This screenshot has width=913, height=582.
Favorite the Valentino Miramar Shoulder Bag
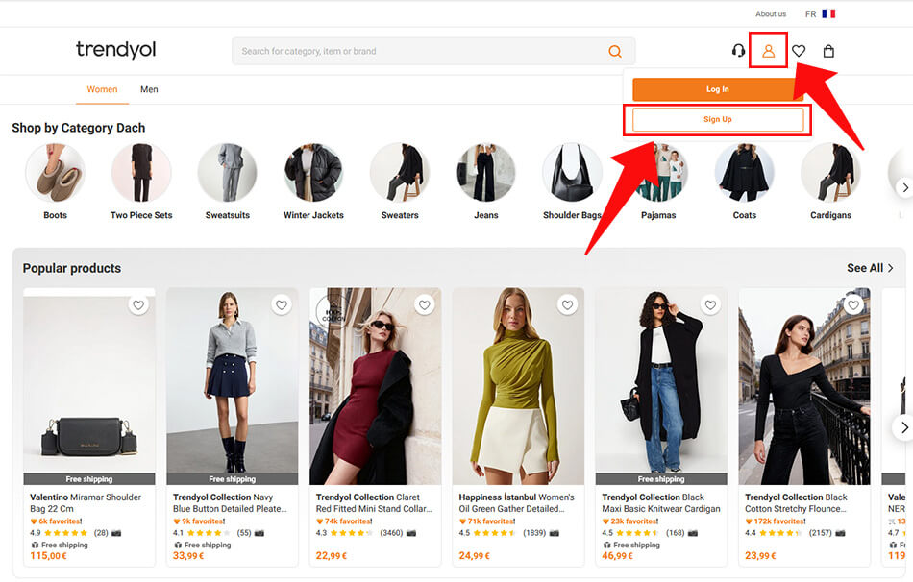(139, 305)
